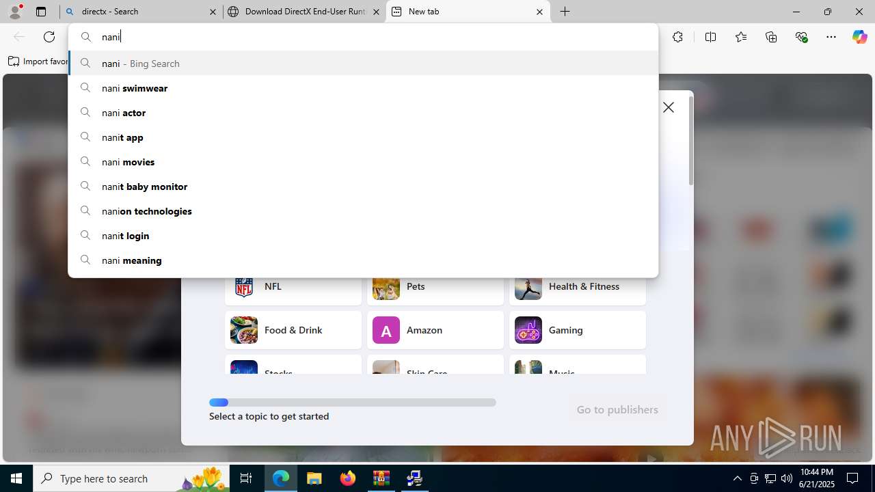Screen dimensions: 875x492
Task: Click the topic selection progress bar
Action: (353, 402)
